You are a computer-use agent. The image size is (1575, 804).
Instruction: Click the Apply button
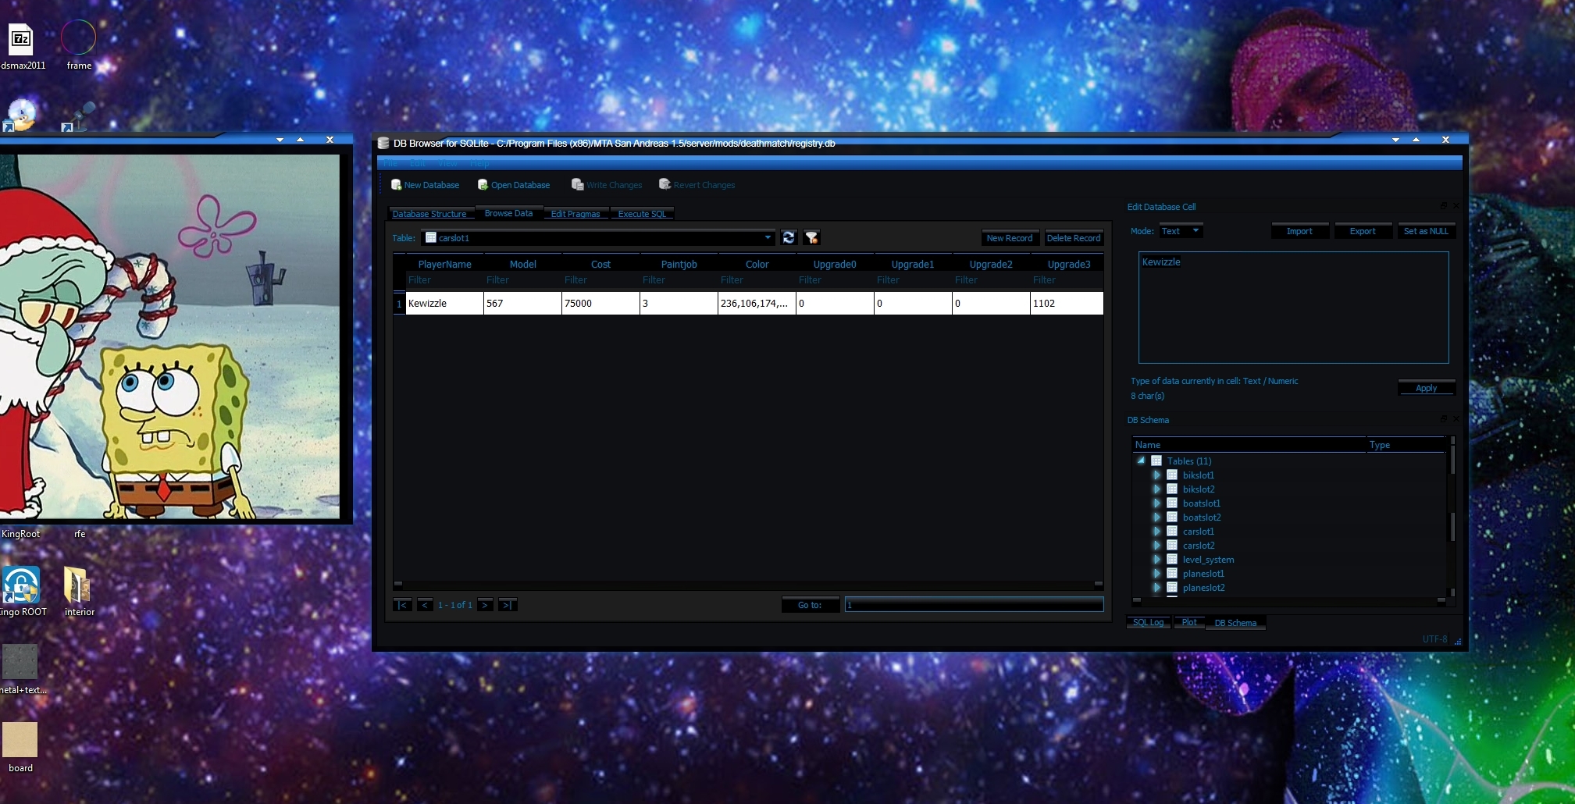[x=1426, y=388]
